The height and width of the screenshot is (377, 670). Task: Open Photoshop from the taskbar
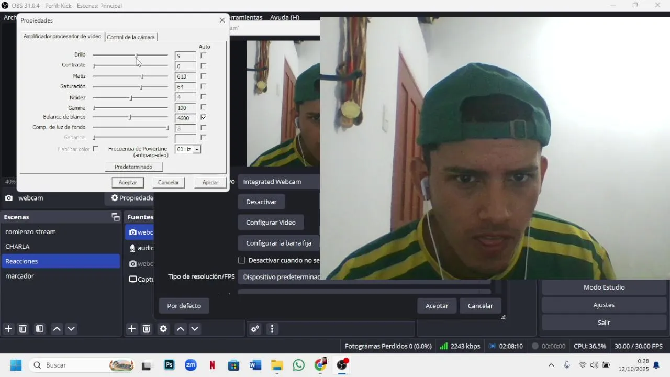point(169,365)
